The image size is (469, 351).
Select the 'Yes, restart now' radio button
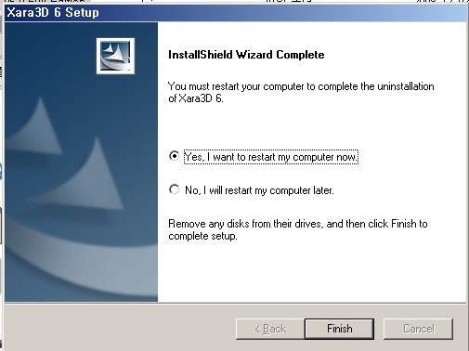[x=174, y=156]
